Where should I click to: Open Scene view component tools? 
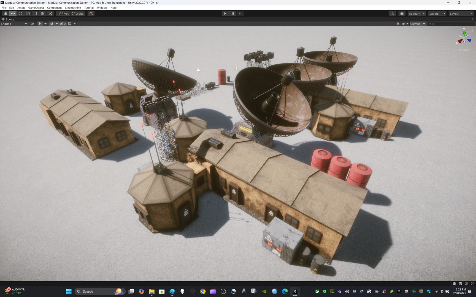click(x=398, y=24)
